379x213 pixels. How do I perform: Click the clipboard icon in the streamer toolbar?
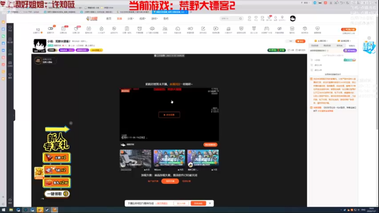pyautogui.click(x=127, y=29)
